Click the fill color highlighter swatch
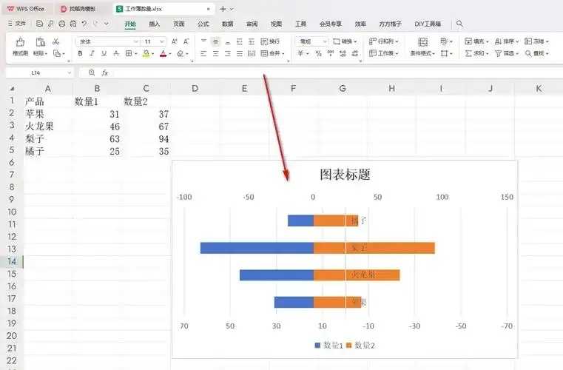563x370 pixels. (x=146, y=54)
